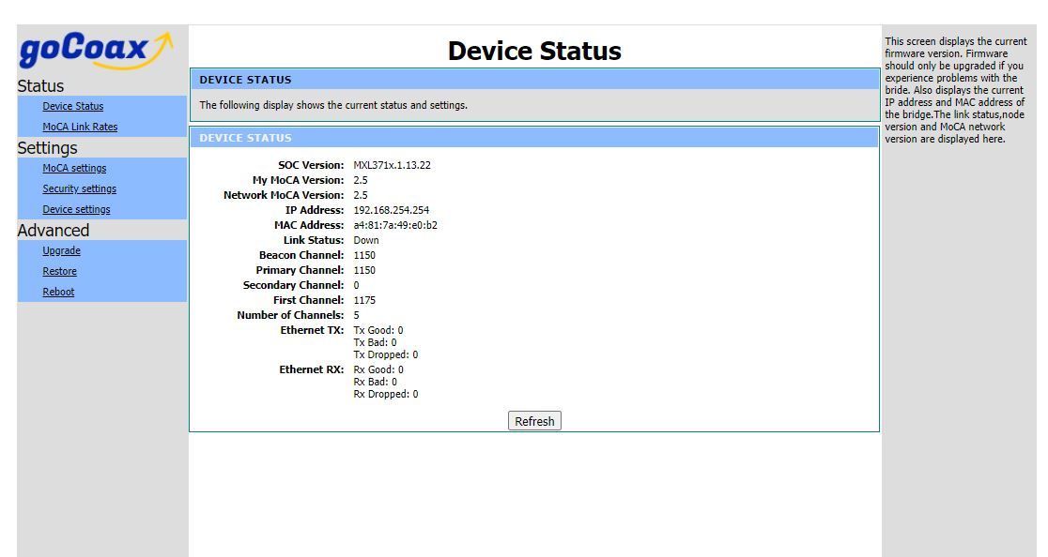
Task: Open the Device Status page link
Action: pyautogui.click(x=73, y=106)
